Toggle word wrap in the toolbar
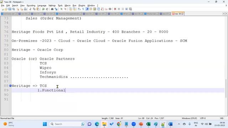 tap(79, 9)
